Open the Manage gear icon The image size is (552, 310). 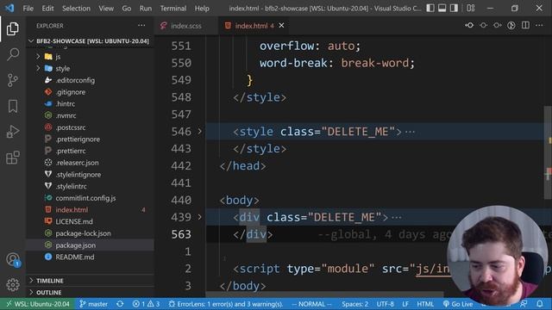coord(13,284)
